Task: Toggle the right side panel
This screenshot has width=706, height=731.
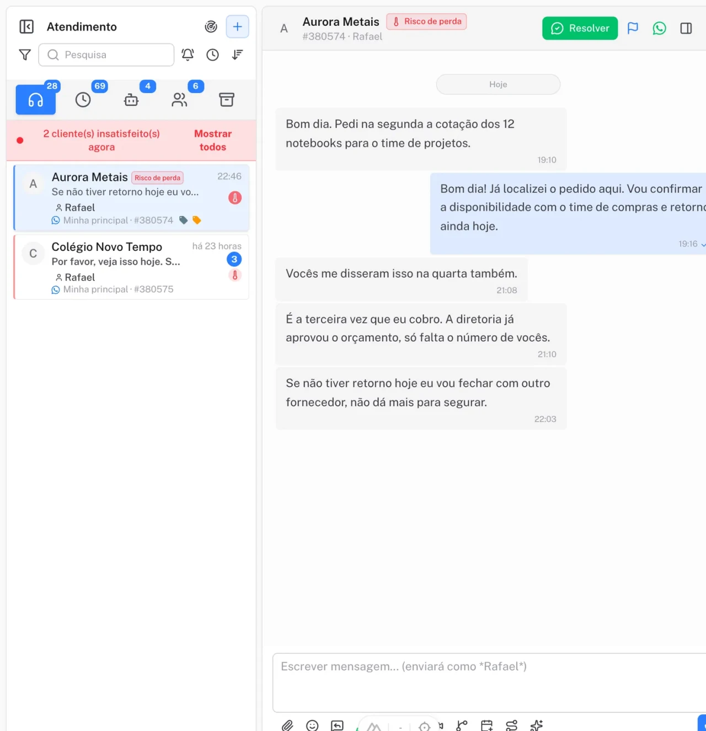Action: click(686, 28)
